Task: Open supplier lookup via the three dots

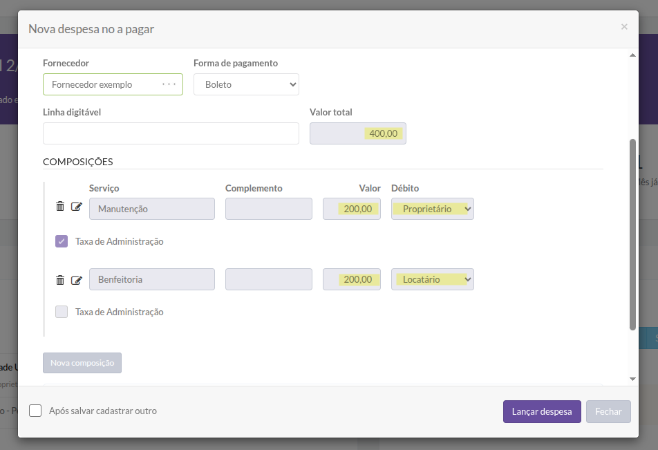Action: [x=169, y=84]
